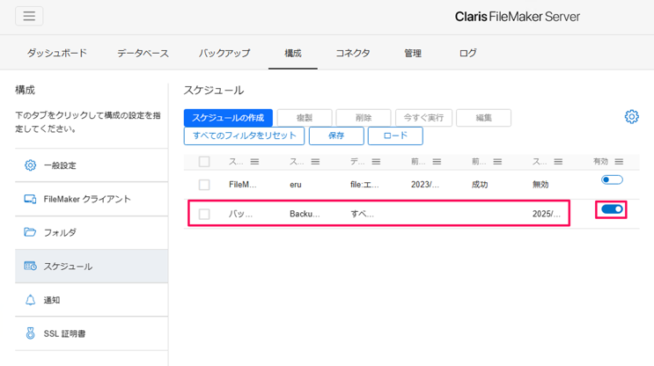Select the 構成 tab
This screenshot has height=366, width=654.
(x=293, y=53)
